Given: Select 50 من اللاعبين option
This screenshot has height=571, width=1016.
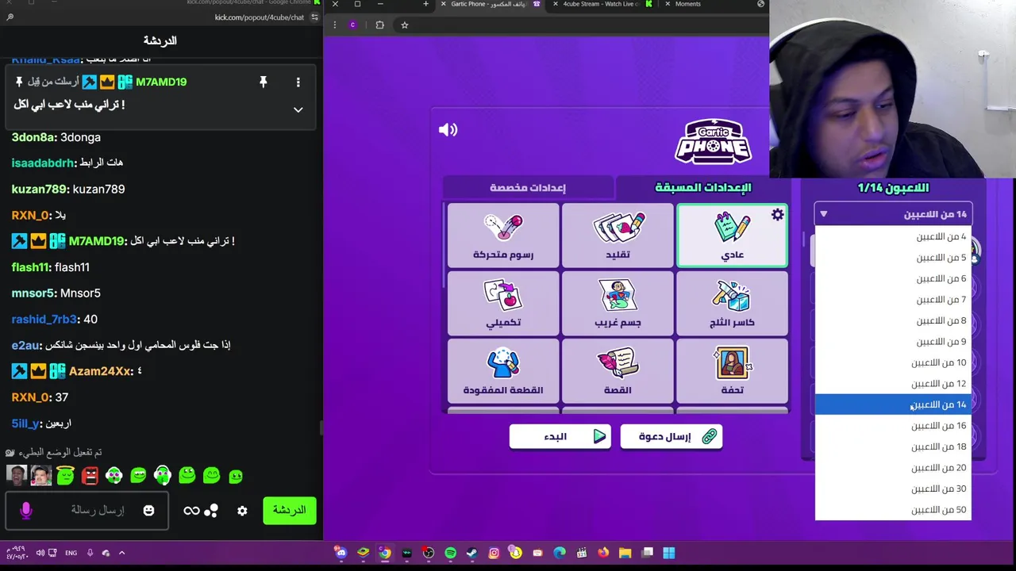Looking at the screenshot, I should (x=893, y=510).
